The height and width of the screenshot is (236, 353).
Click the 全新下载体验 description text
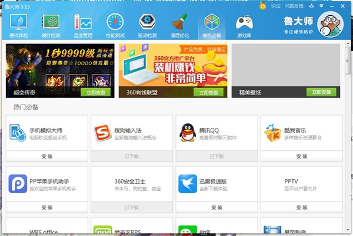pos(213,188)
